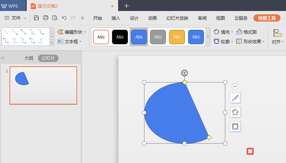Click the Format Painter (格式刷) button
286x163 pixels.
coord(247,32)
